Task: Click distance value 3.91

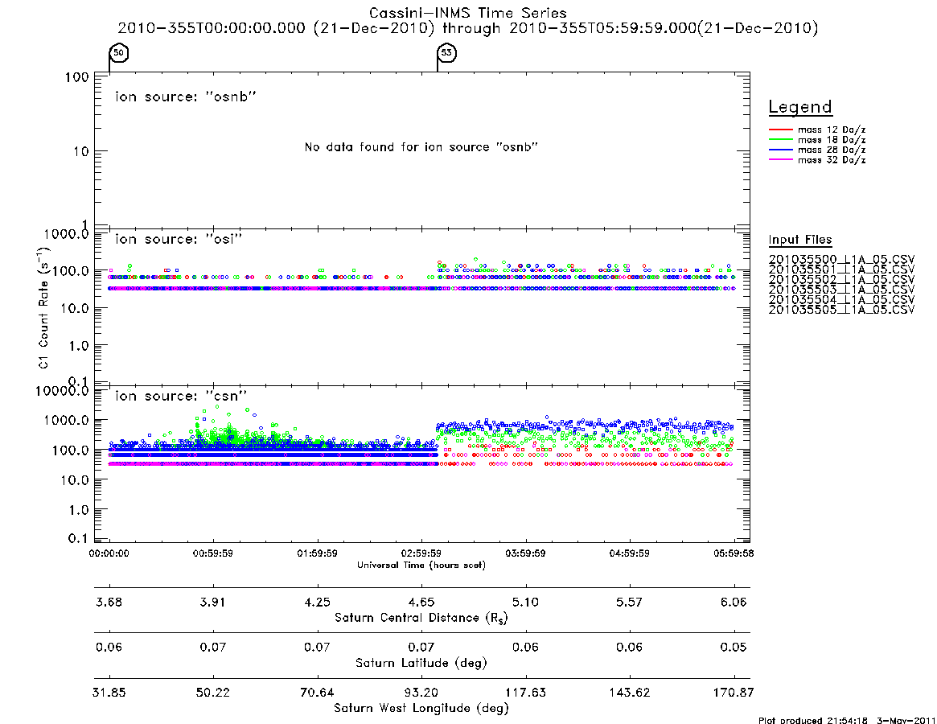Action: [x=213, y=602]
